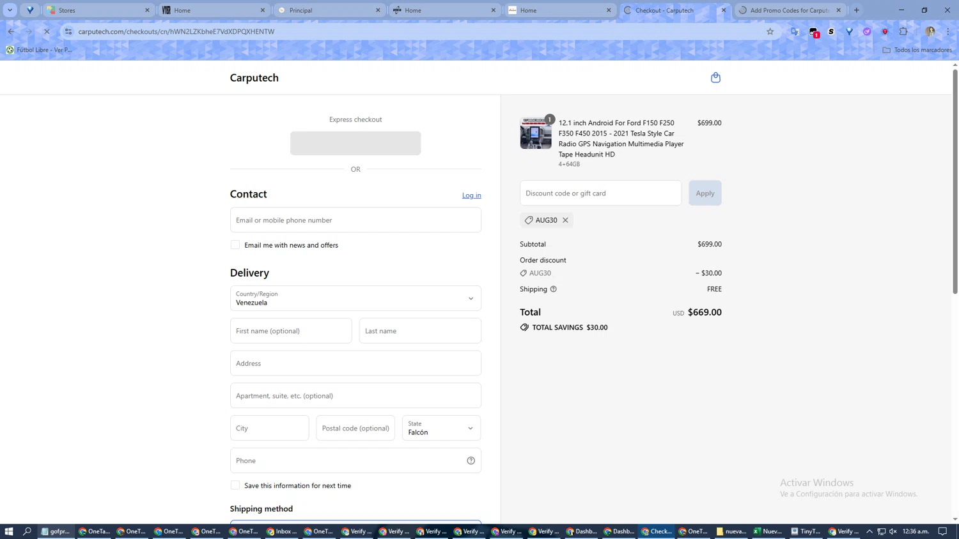The width and height of the screenshot is (959, 539).
Task: Stop loading the page
Action: (x=47, y=31)
